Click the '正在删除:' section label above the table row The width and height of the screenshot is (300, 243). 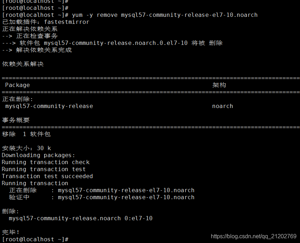point(18,99)
